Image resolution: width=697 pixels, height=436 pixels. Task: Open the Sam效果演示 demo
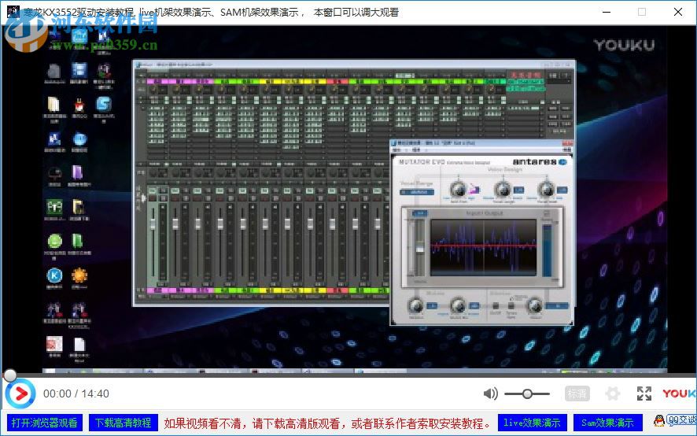(608, 423)
